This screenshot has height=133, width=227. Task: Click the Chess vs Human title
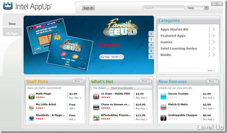pos(115,104)
